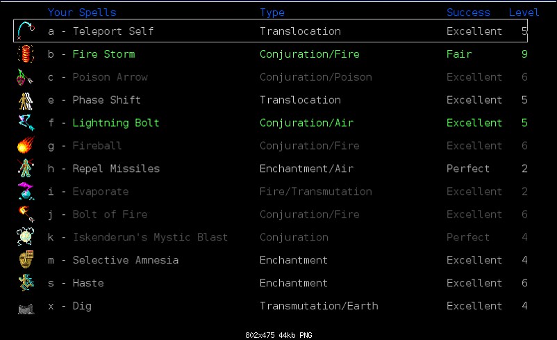Viewport: 557px width, 340px height.
Task: Click the Transmutation/Earth type of Dig
Action: (319, 306)
